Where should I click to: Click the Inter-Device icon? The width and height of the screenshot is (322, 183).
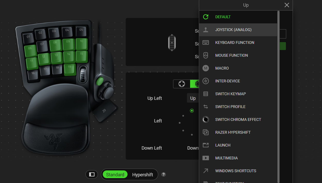[x=206, y=81]
